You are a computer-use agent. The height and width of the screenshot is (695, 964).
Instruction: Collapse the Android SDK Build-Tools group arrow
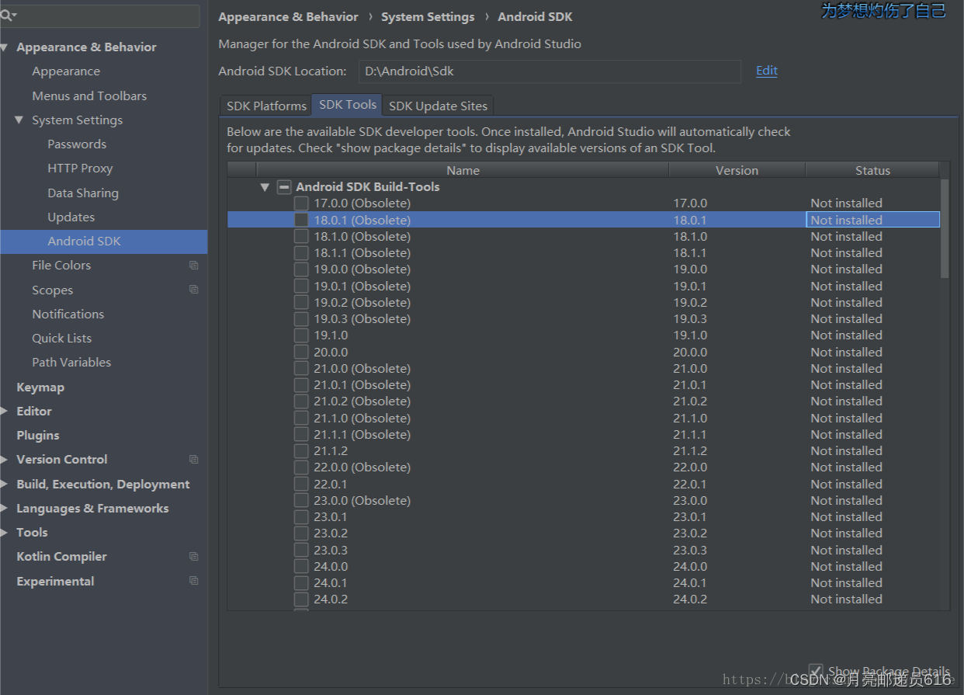pyautogui.click(x=265, y=187)
